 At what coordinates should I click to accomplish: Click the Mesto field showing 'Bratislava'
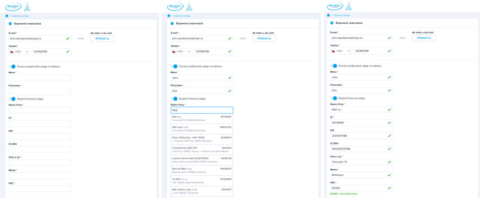[x=361, y=175]
